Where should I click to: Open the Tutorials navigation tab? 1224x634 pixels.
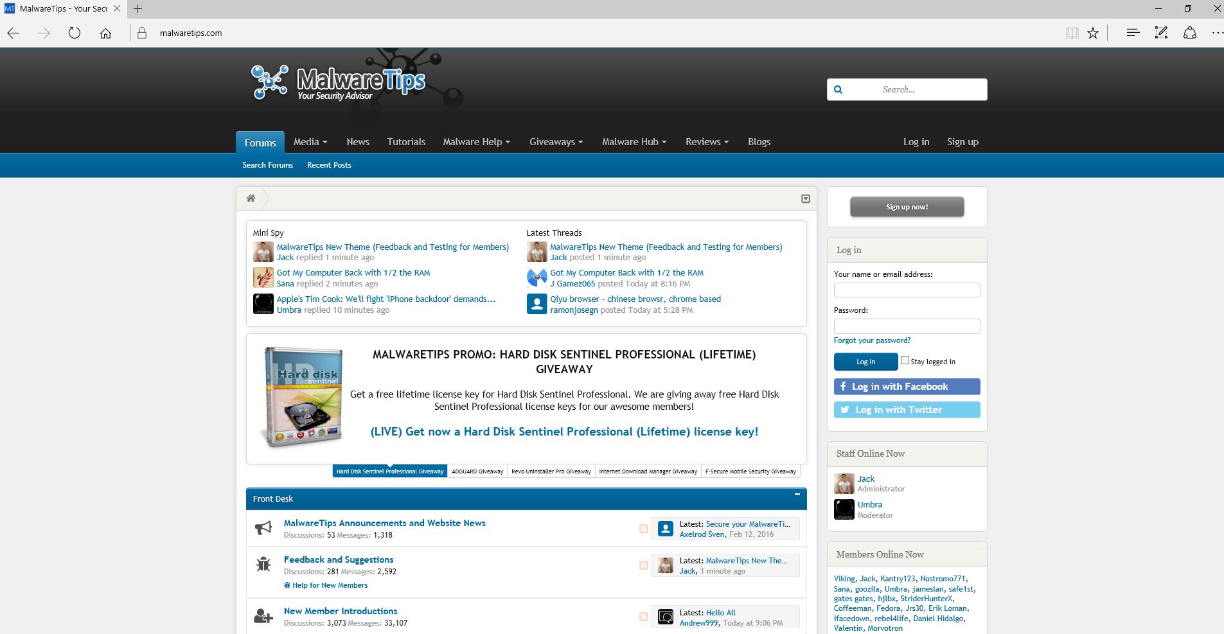click(406, 142)
